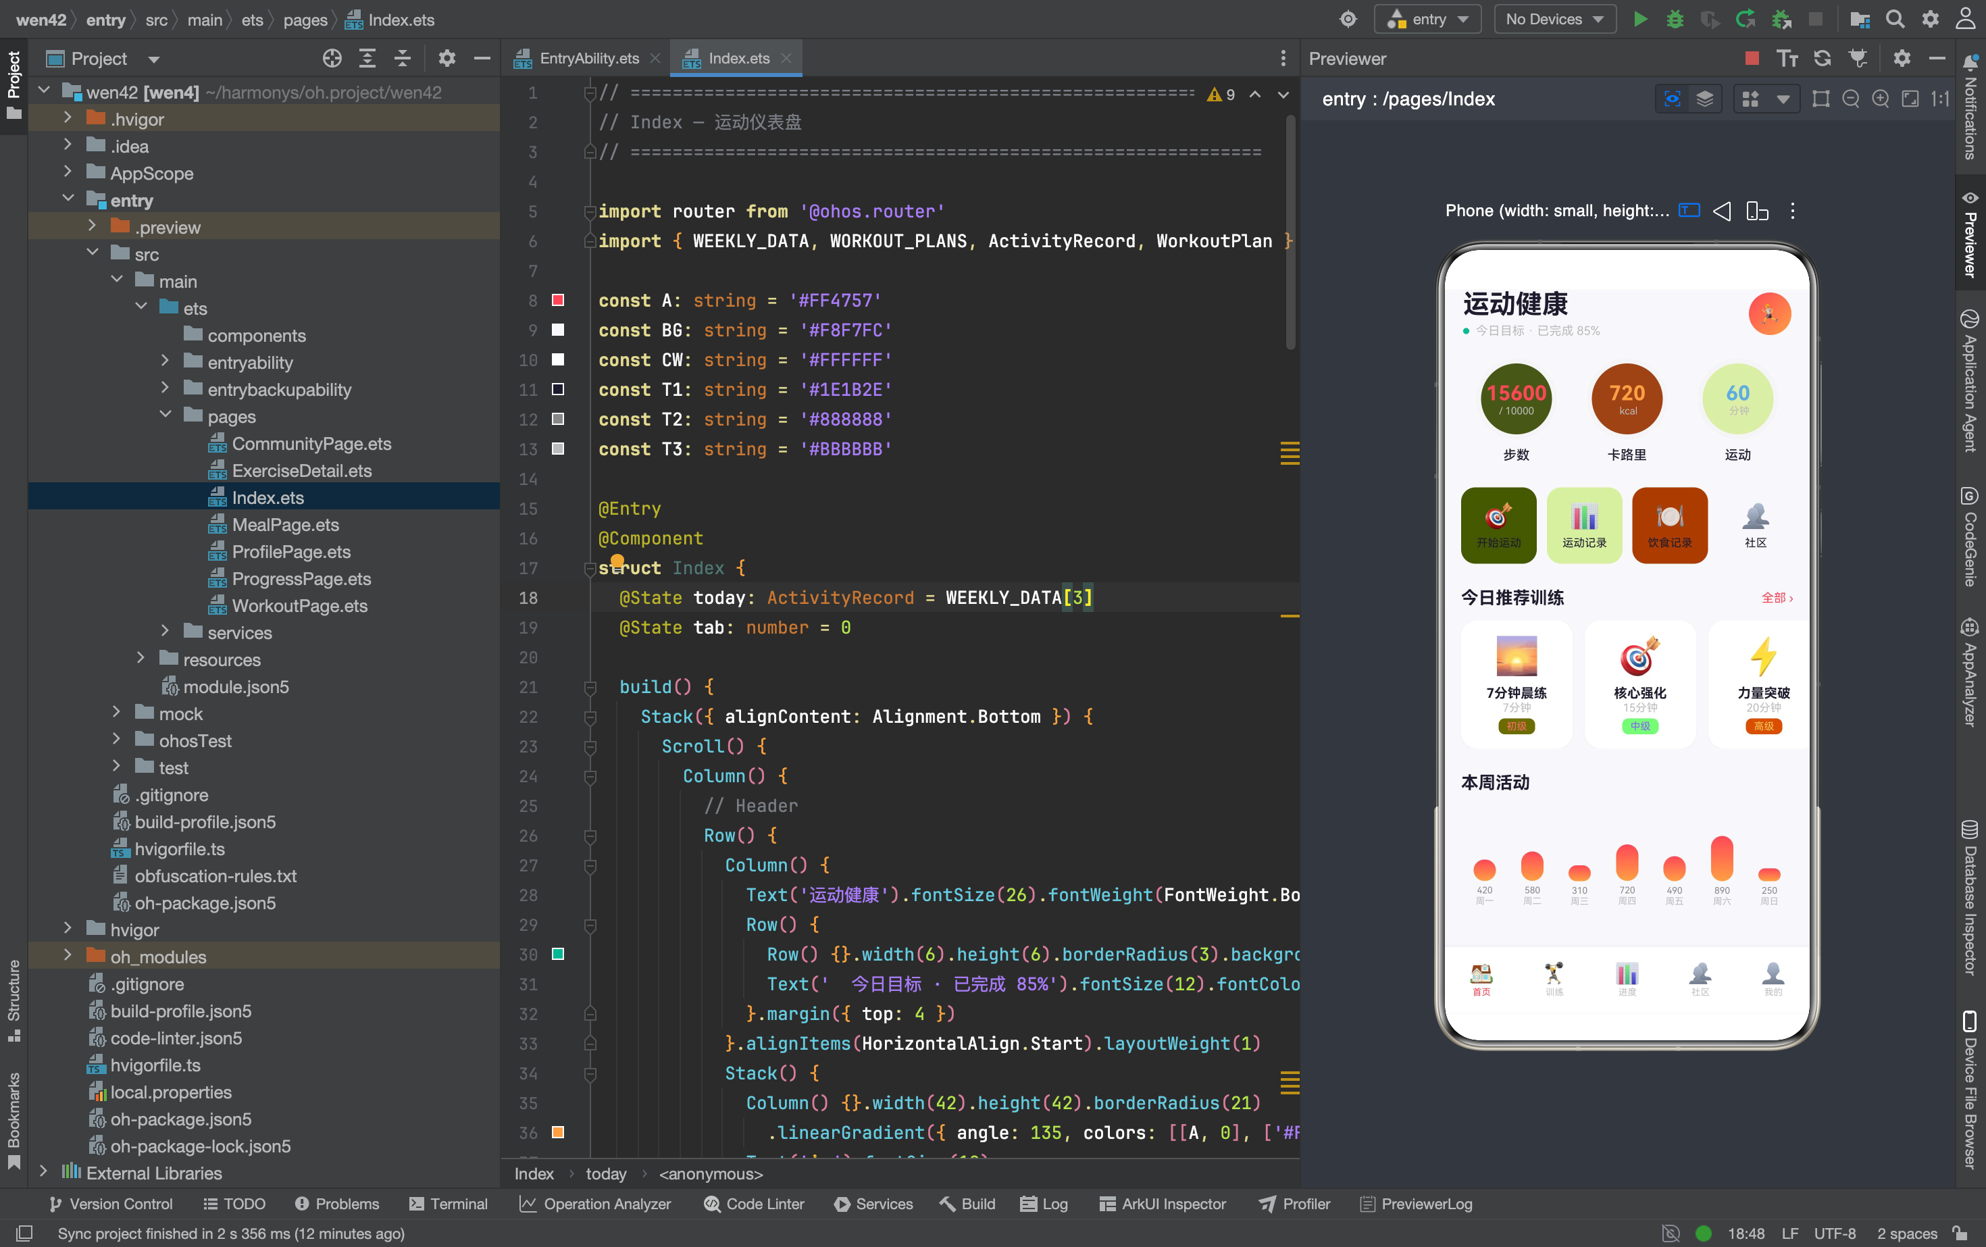This screenshot has width=1986, height=1247.
Task: Click the collapse all icon in the Project panel
Action: coord(403,59)
